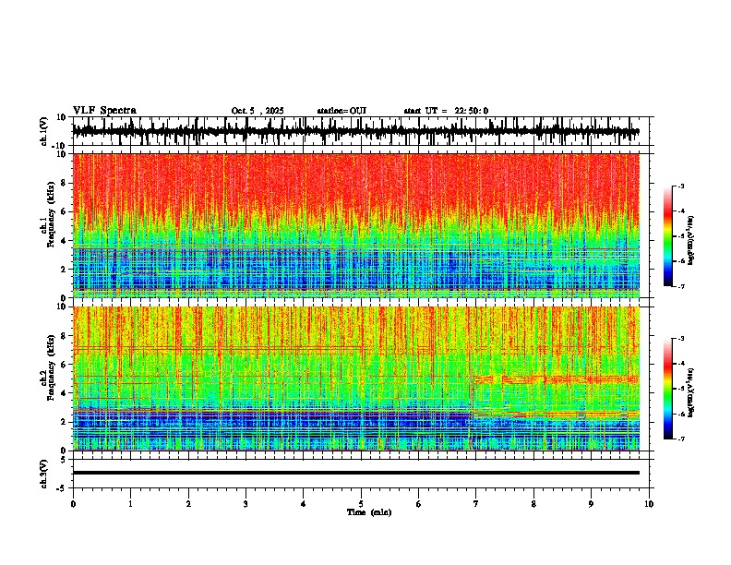Click time axis tick label "5" below "Time (min)" axis
Viewport: 731px width, 565px height.
[x=361, y=504]
